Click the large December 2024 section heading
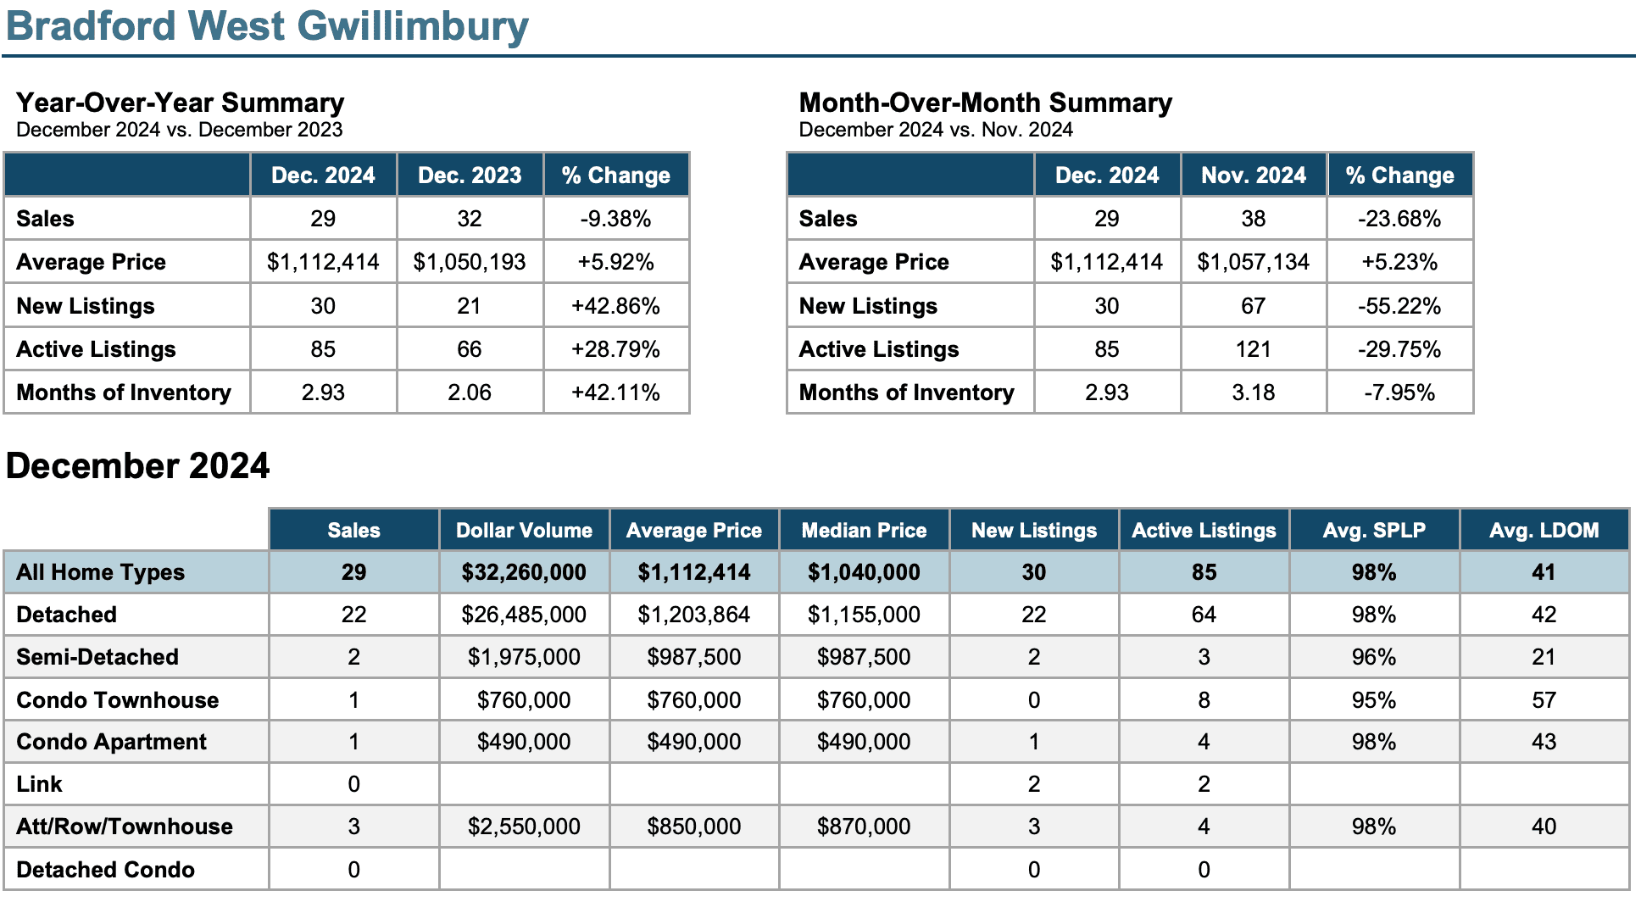1641x902 pixels. click(137, 466)
